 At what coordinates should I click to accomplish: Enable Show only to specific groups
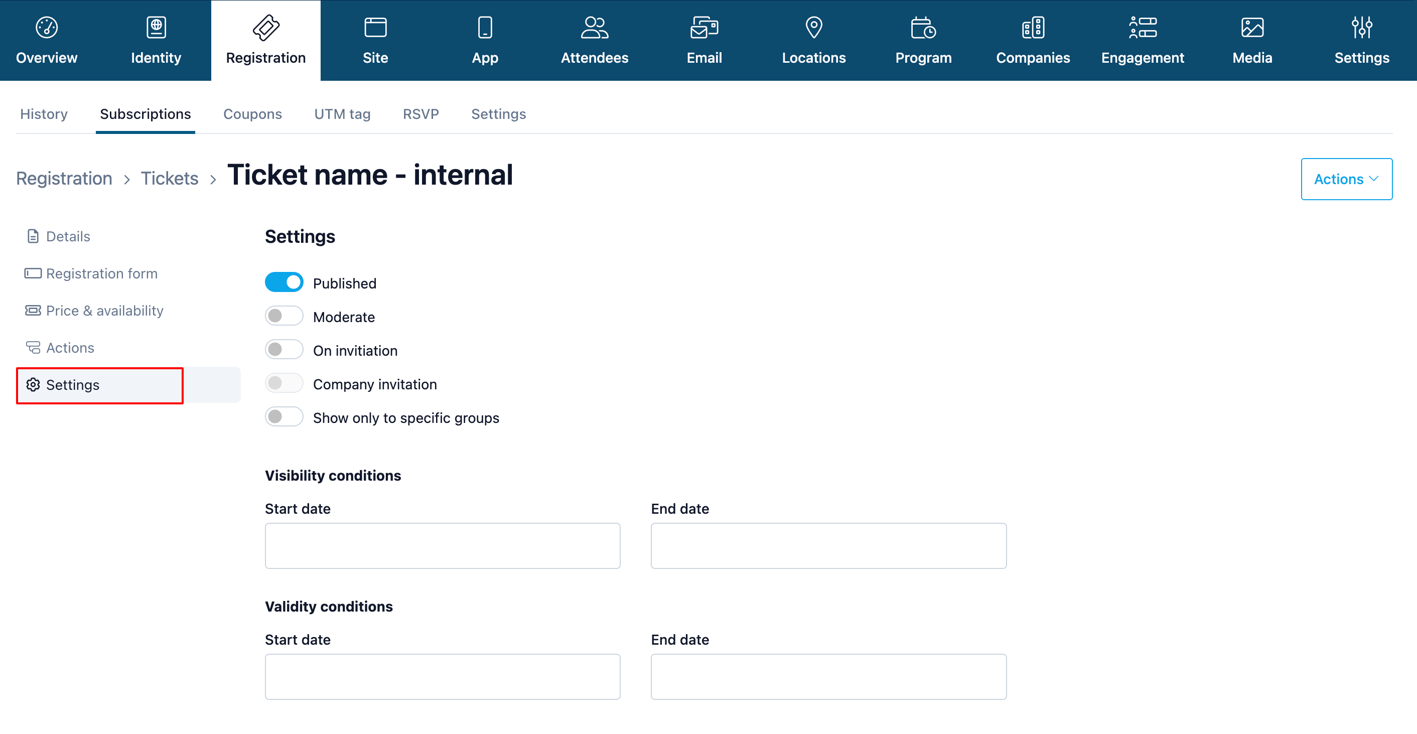click(x=284, y=417)
